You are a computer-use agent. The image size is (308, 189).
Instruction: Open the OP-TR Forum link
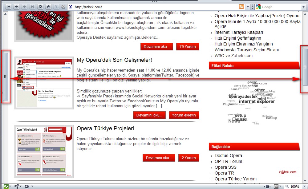(x=228, y=161)
